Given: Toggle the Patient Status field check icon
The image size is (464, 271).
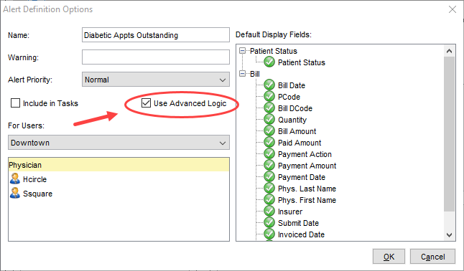Looking at the screenshot, I should click(x=269, y=62).
